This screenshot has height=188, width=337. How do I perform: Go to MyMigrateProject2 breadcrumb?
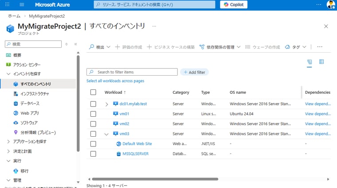(47, 16)
